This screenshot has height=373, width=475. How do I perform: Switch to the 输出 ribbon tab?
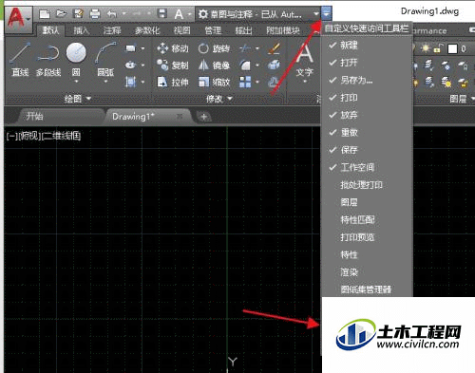pos(243,30)
